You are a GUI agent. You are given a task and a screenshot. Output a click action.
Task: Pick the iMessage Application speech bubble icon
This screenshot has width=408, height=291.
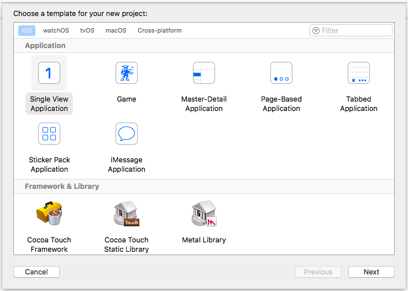127,134
